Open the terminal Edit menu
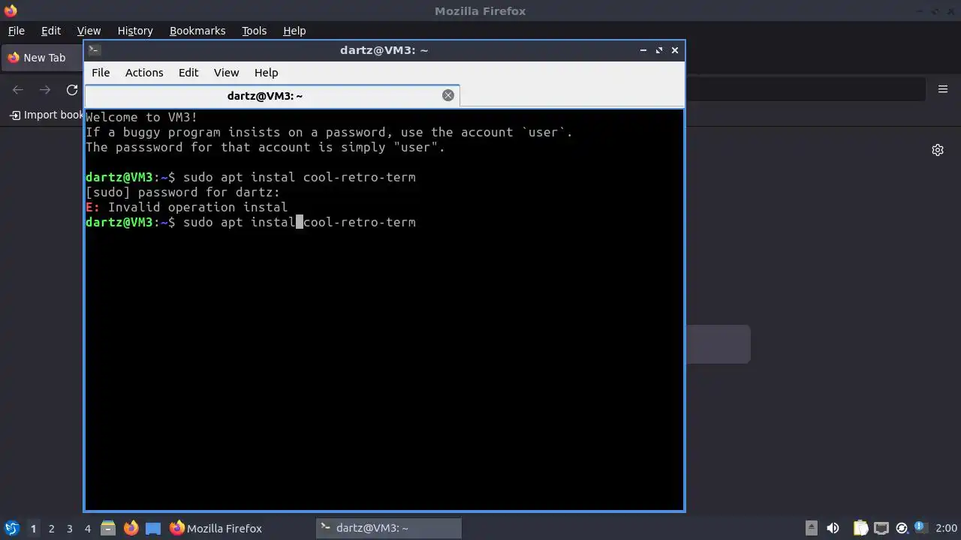The image size is (961, 540). [188, 73]
